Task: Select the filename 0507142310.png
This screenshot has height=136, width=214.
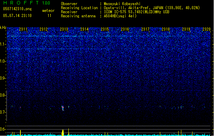Action: coord(17,9)
